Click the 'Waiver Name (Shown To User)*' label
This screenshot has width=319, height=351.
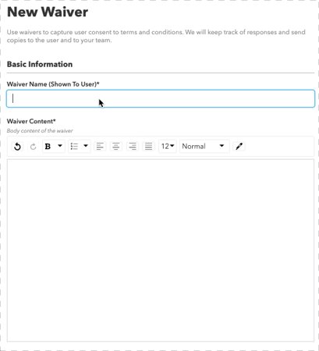(x=53, y=84)
